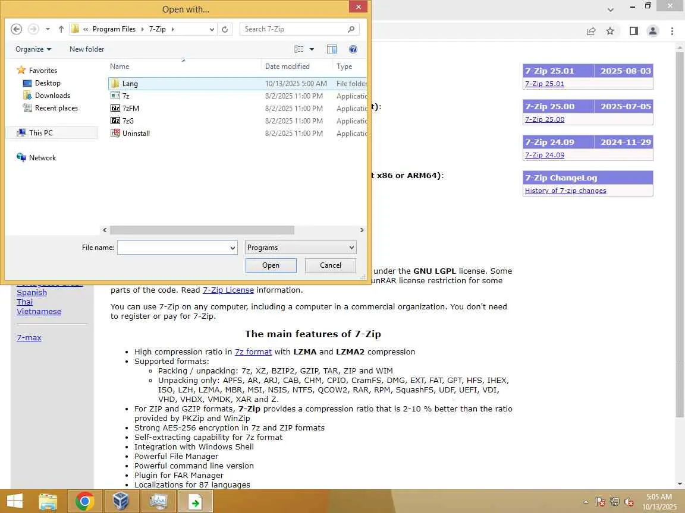Image resolution: width=685 pixels, height=513 pixels.
Task: Click the Forward arrow in the Open with dialog
Action: tap(33, 29)
